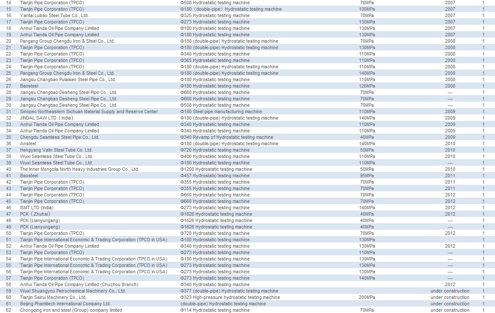This screenshot has width=495, height=313.
Task: Click Chengdu Seamless Steel Pipe Co., Ltd.
Action: pos(60,137)
